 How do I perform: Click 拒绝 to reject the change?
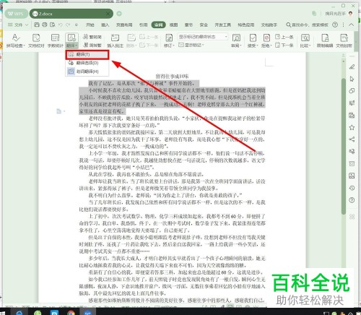[x=266, y=40]
